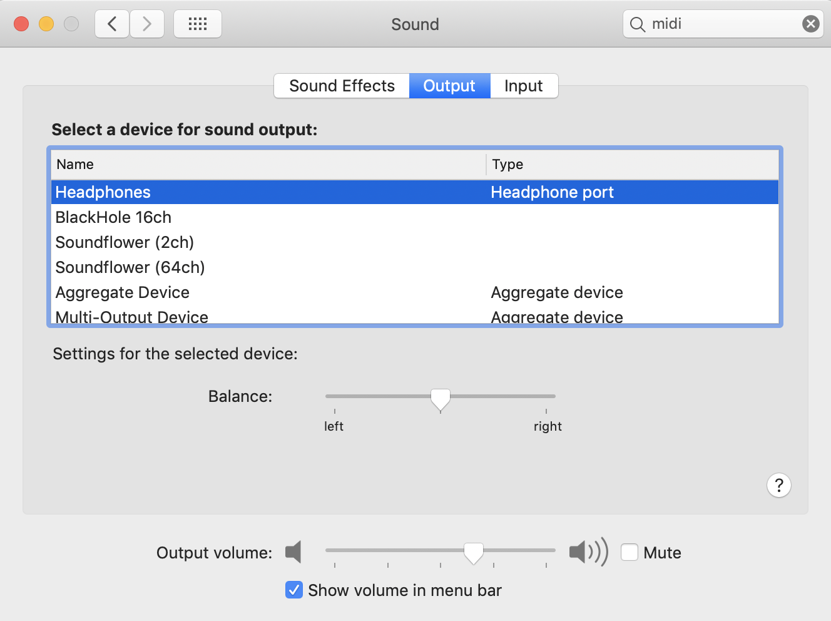Choose Soundflower (2ch) as output
This screenshot has height=621, width=831.
coord(125,242)
